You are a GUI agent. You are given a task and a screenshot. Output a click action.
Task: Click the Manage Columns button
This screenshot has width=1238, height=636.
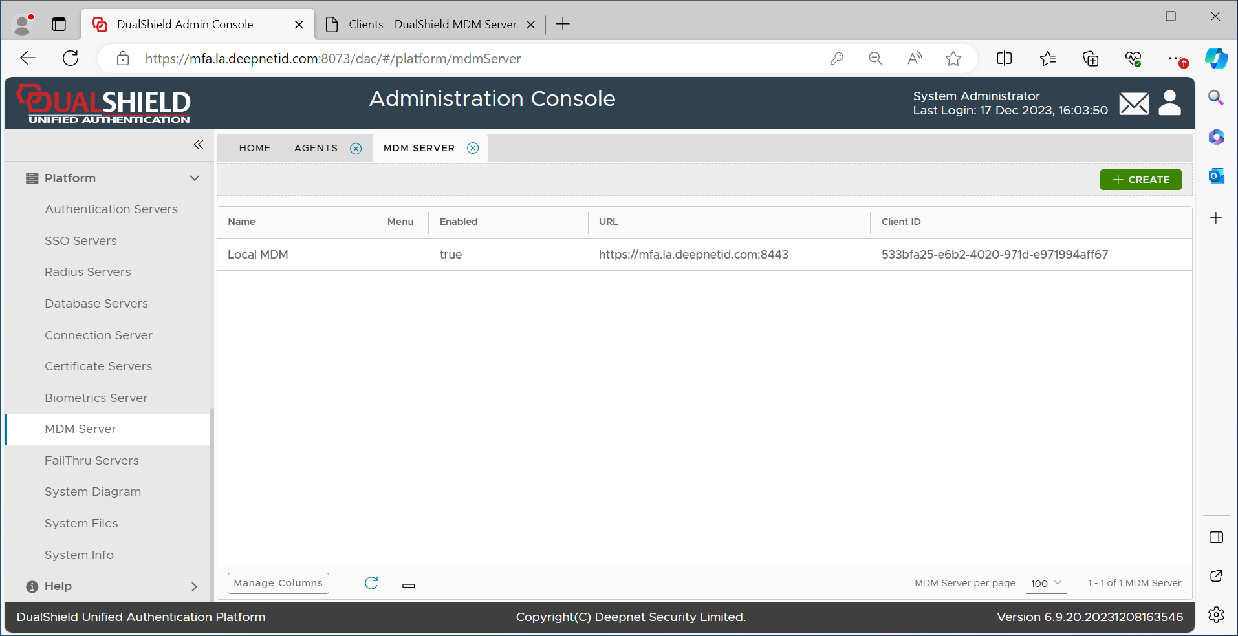[x=278, y=583]
